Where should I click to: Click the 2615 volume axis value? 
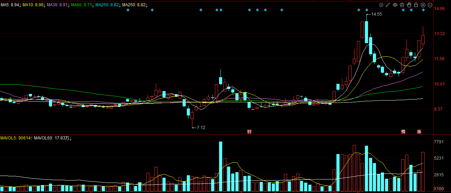[x=439, y=175]
